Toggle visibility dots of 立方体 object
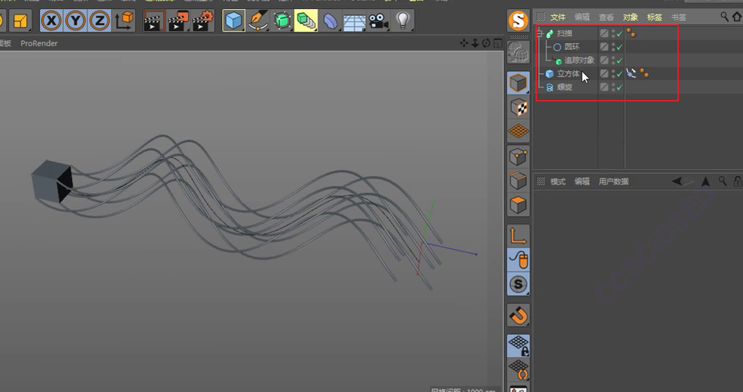The width and height of the screenshot is (743, 392). coord(613,74)
